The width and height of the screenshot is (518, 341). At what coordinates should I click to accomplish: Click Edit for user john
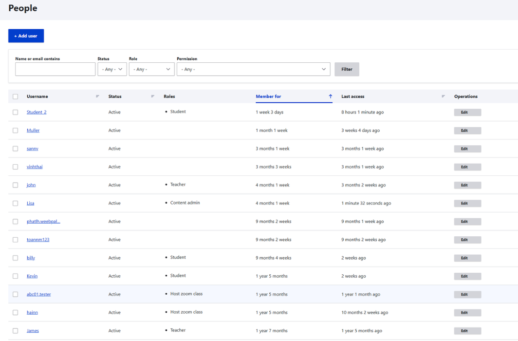tap(467, 185)
